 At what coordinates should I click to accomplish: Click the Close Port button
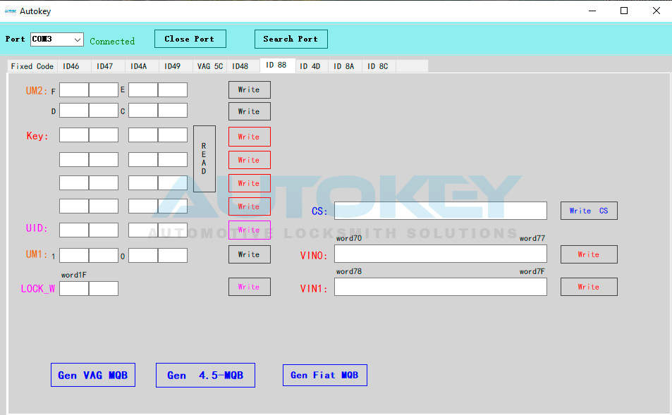(x=190, y=39)
